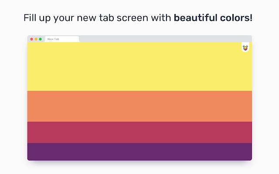Image resolution: width=279 pixels, height=174 pixels.
Task: Click the word "tab" in the headline
Action: [x=106, y=18]
